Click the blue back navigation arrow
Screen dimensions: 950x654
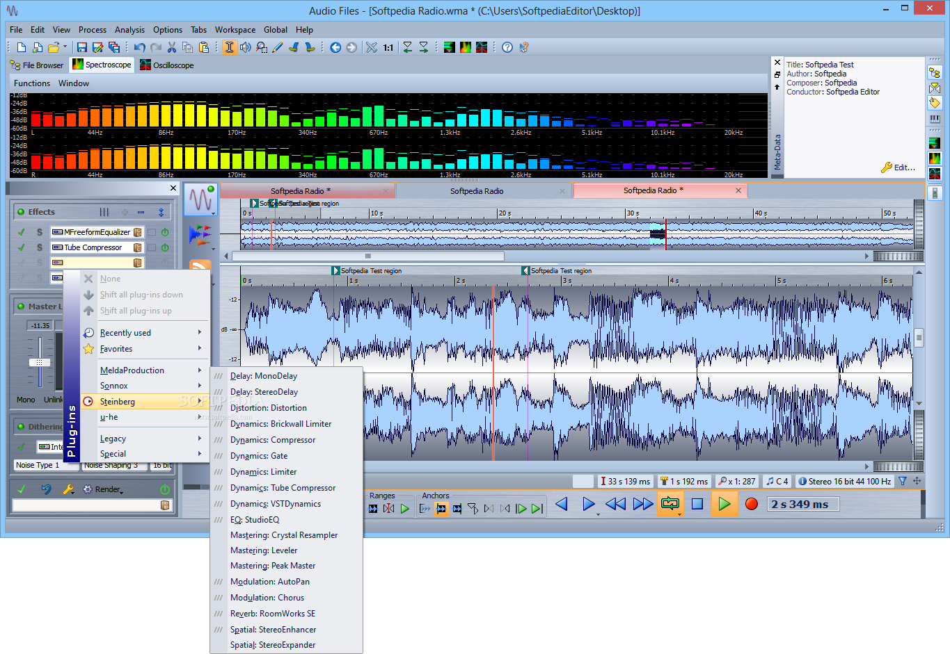pos(335,47)
